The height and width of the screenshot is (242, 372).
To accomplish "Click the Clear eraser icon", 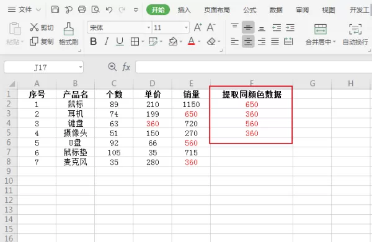I will click(211, 41).
